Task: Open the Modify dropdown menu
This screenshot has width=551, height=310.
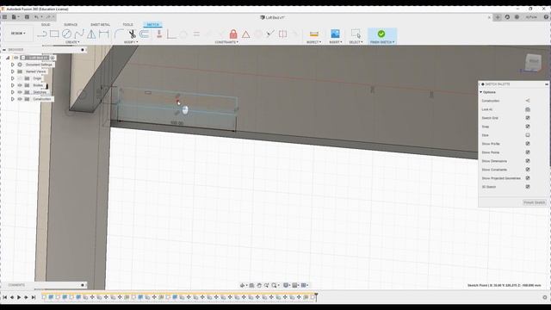Action: 130,42
